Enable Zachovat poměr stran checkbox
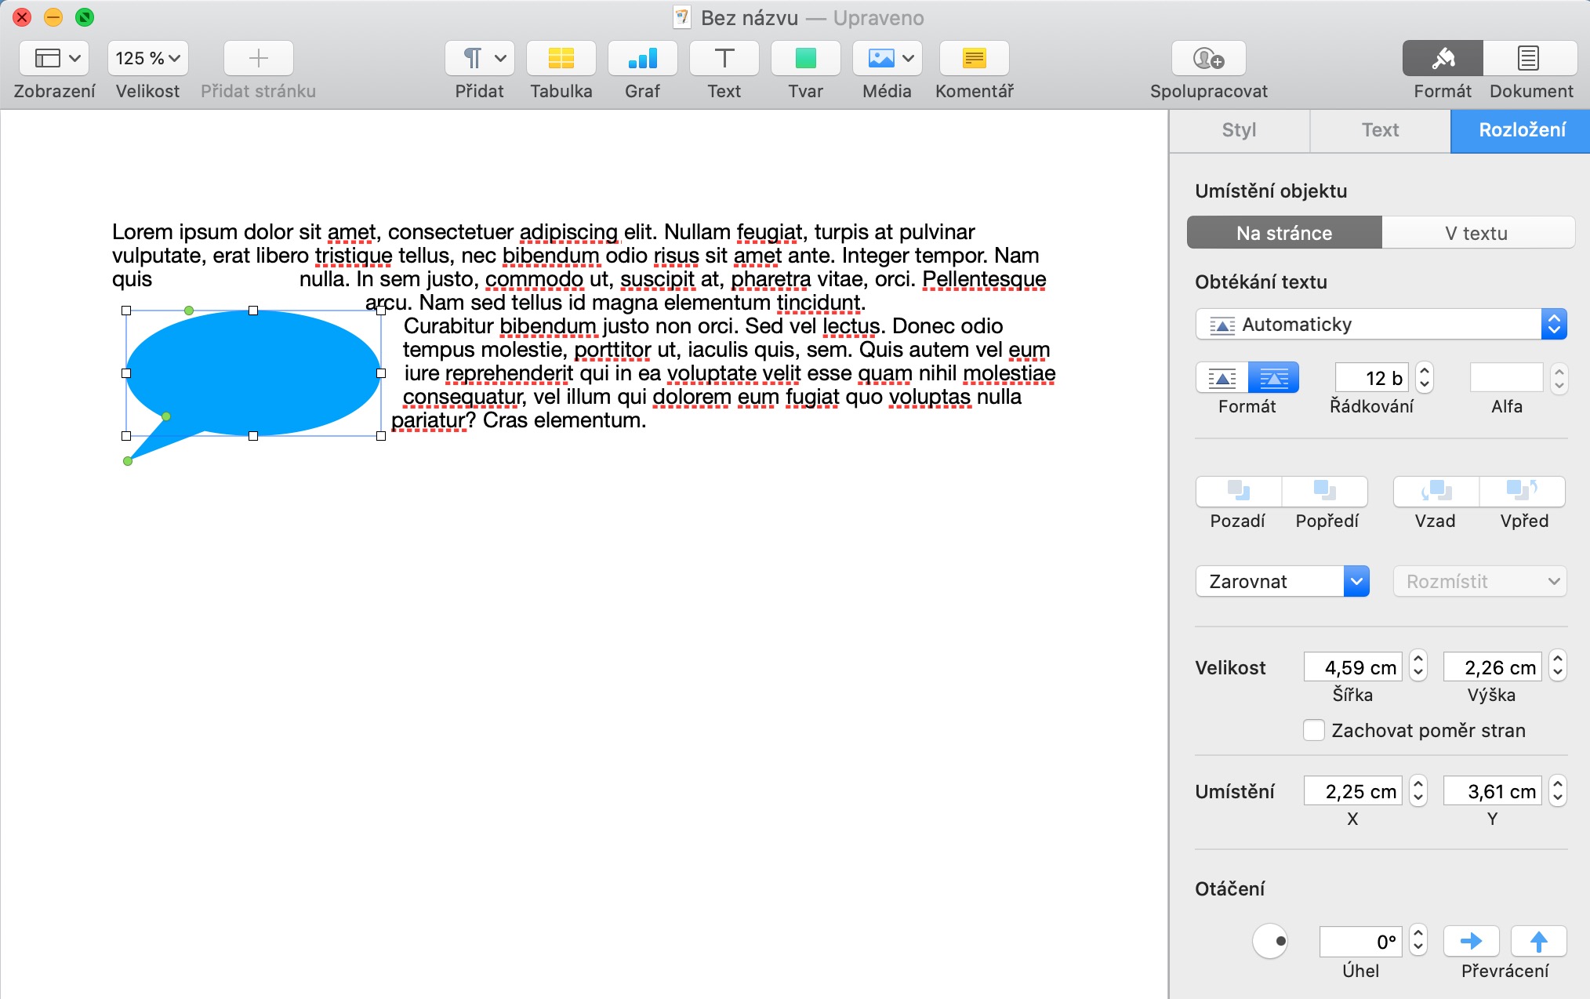1590x999 pixels. coord(1314,730)
